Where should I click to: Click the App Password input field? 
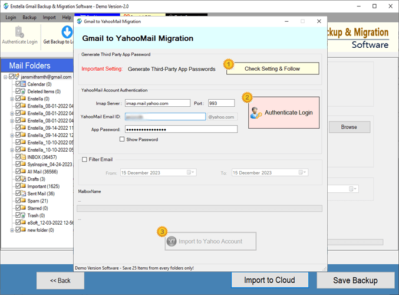[181, 129]
